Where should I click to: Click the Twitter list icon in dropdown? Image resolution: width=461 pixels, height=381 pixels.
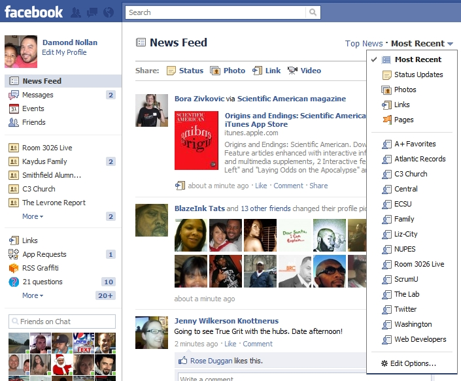tap(386, 310)
